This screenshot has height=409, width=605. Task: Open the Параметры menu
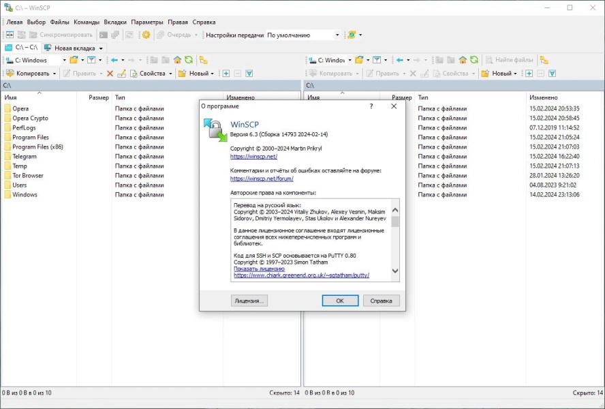pyautogui.click(x=147, y=22)
